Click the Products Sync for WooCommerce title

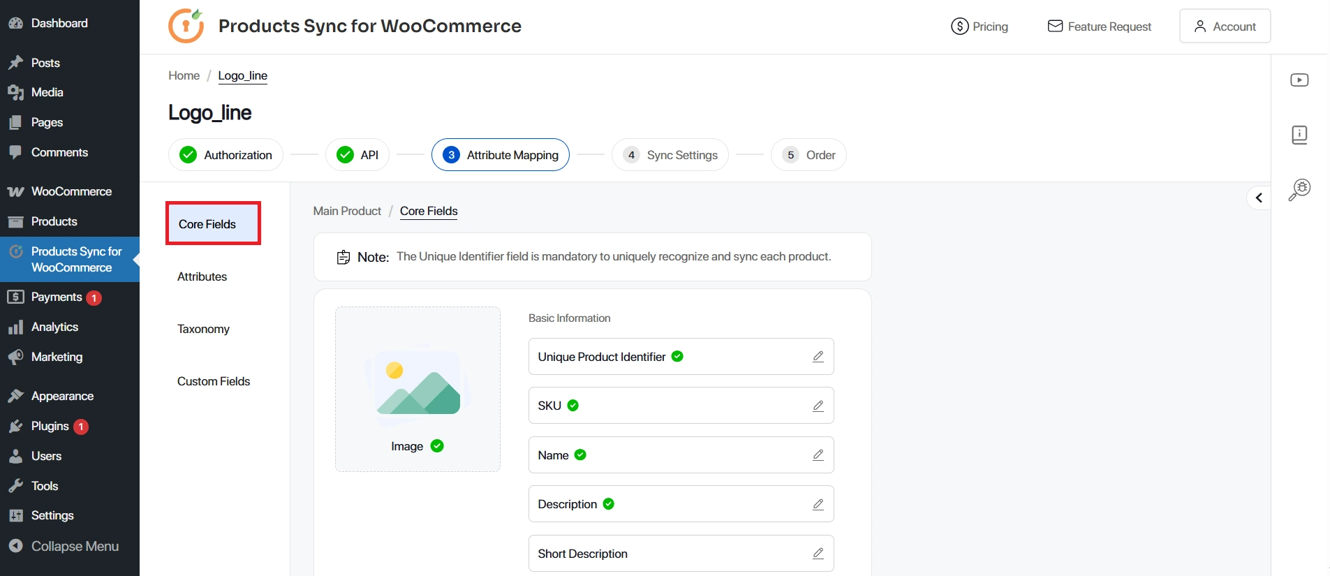point(370,26)
